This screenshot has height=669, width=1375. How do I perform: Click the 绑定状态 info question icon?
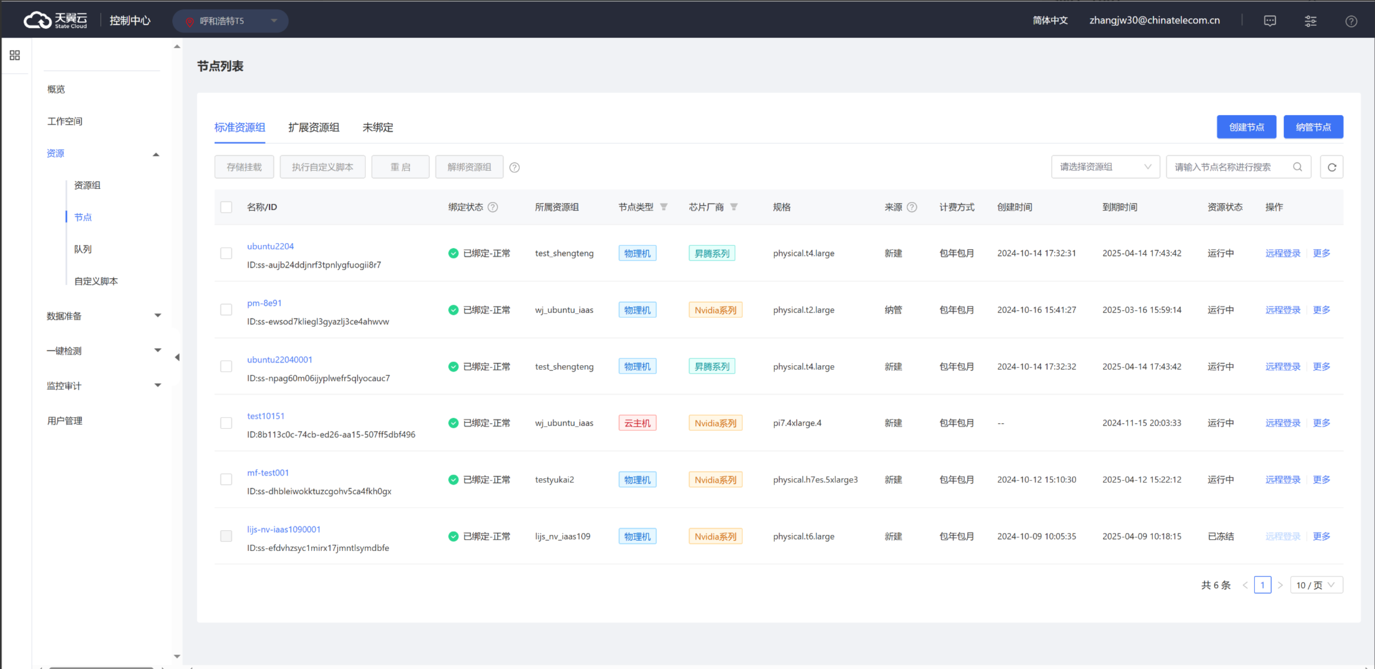[x=492, y=207]
